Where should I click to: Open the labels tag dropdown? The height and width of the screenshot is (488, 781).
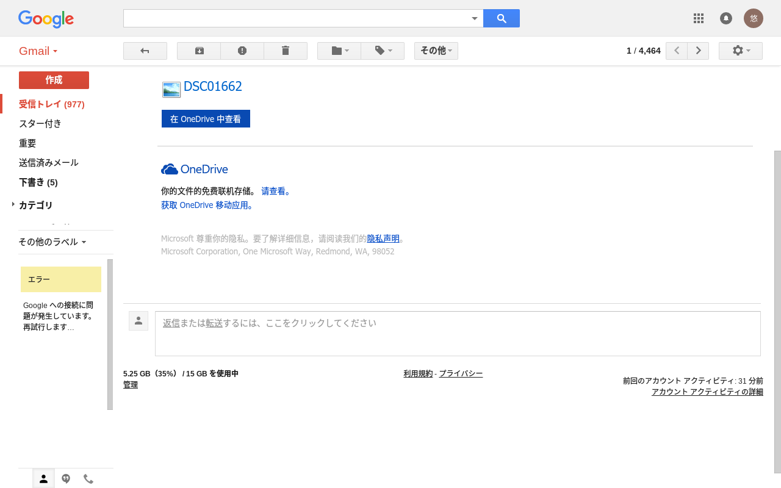pyautogui.click(x=383, y=51)
